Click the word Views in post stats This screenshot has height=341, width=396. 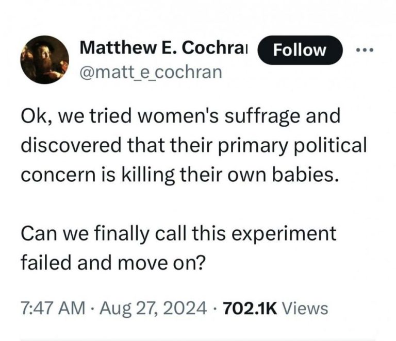[306, 308]
